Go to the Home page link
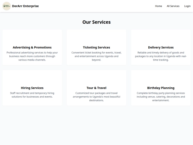 coord(158,6)
